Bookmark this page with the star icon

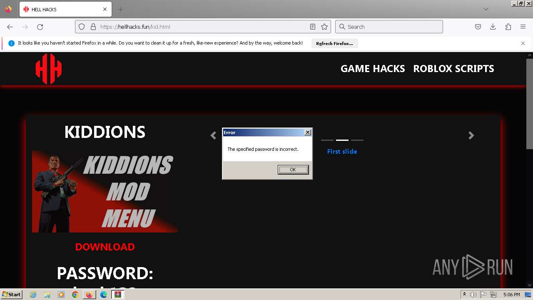pyautogui.click(x=324, y=27)
